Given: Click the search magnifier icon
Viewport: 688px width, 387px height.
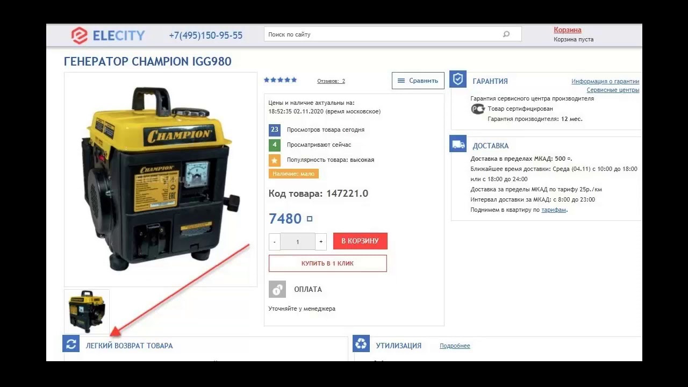Looking at the screenshot, I should 506,34.
